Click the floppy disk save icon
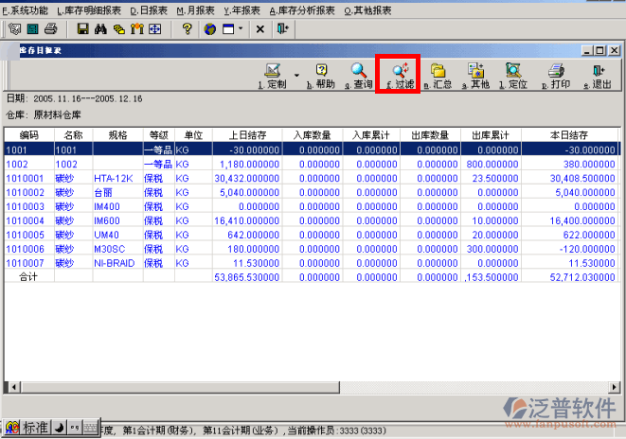The width and height of the screenshot is (626, 439). click(82, 29)
